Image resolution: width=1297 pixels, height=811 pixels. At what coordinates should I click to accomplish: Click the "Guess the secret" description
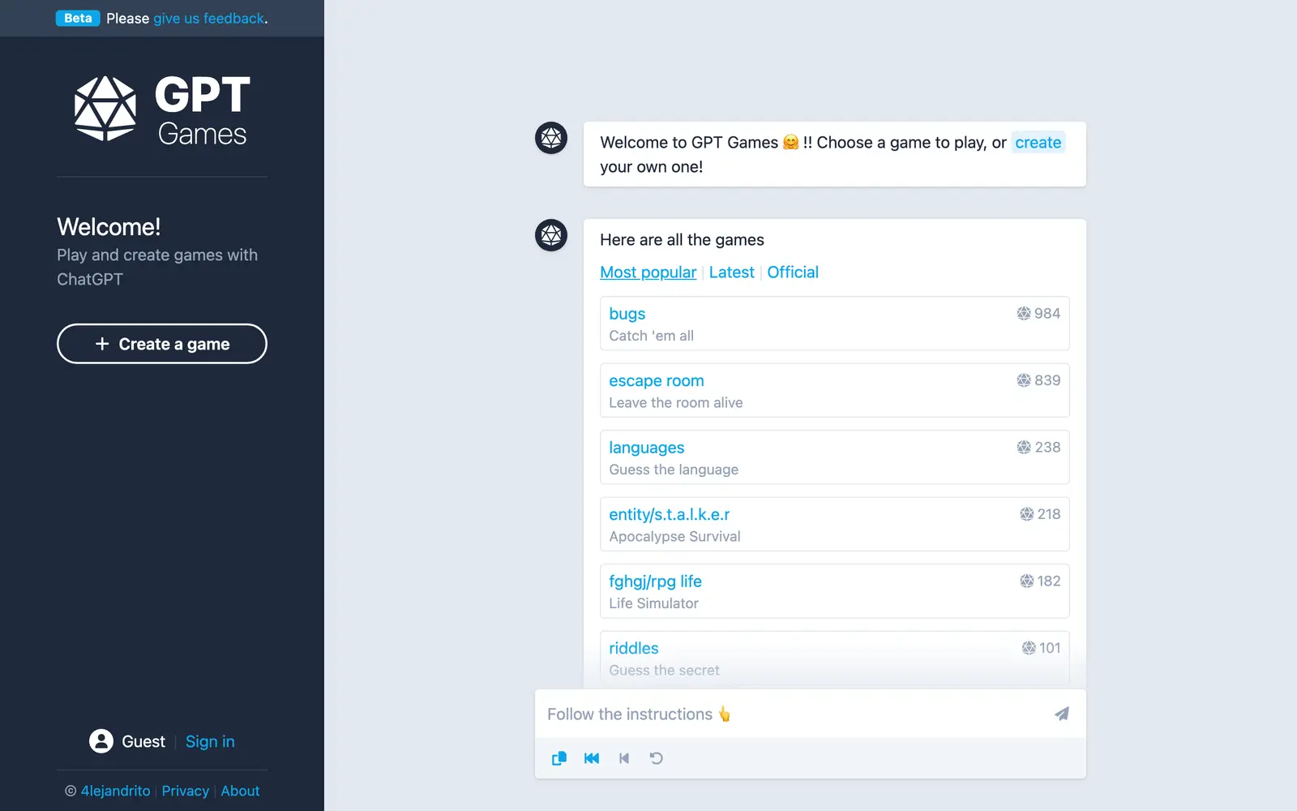click(x=665, y=671)
